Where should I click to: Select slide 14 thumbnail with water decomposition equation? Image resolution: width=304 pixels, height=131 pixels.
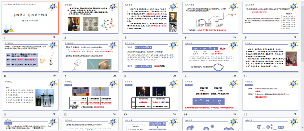coord(211,95)
